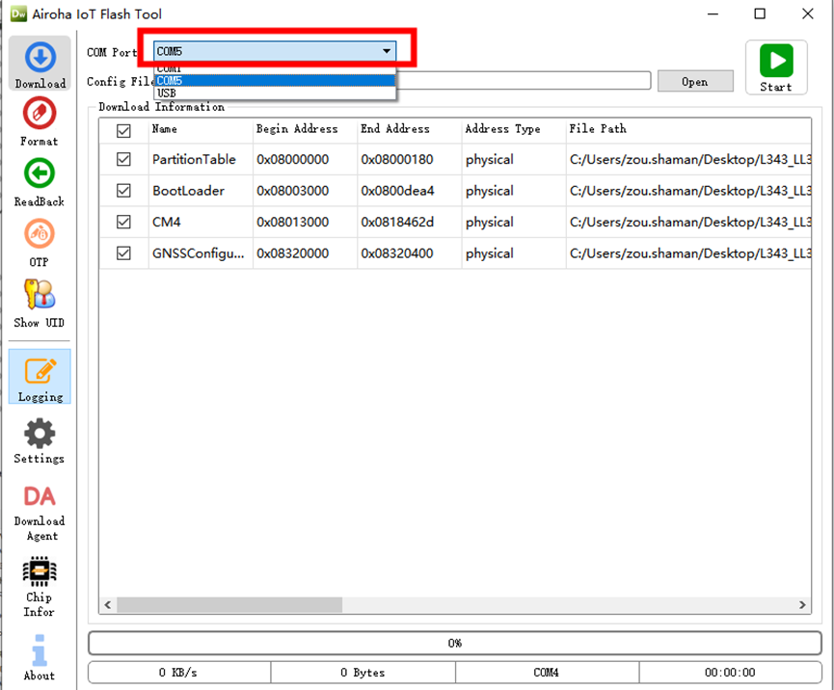Screen dimensions: 834x690
Task: Click the horizontal scrollbar right arrow
Action: coord(802,605)
